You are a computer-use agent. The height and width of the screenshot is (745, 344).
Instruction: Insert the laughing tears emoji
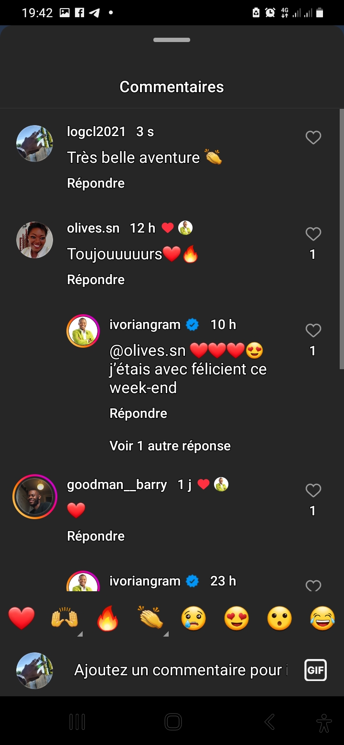322,619
